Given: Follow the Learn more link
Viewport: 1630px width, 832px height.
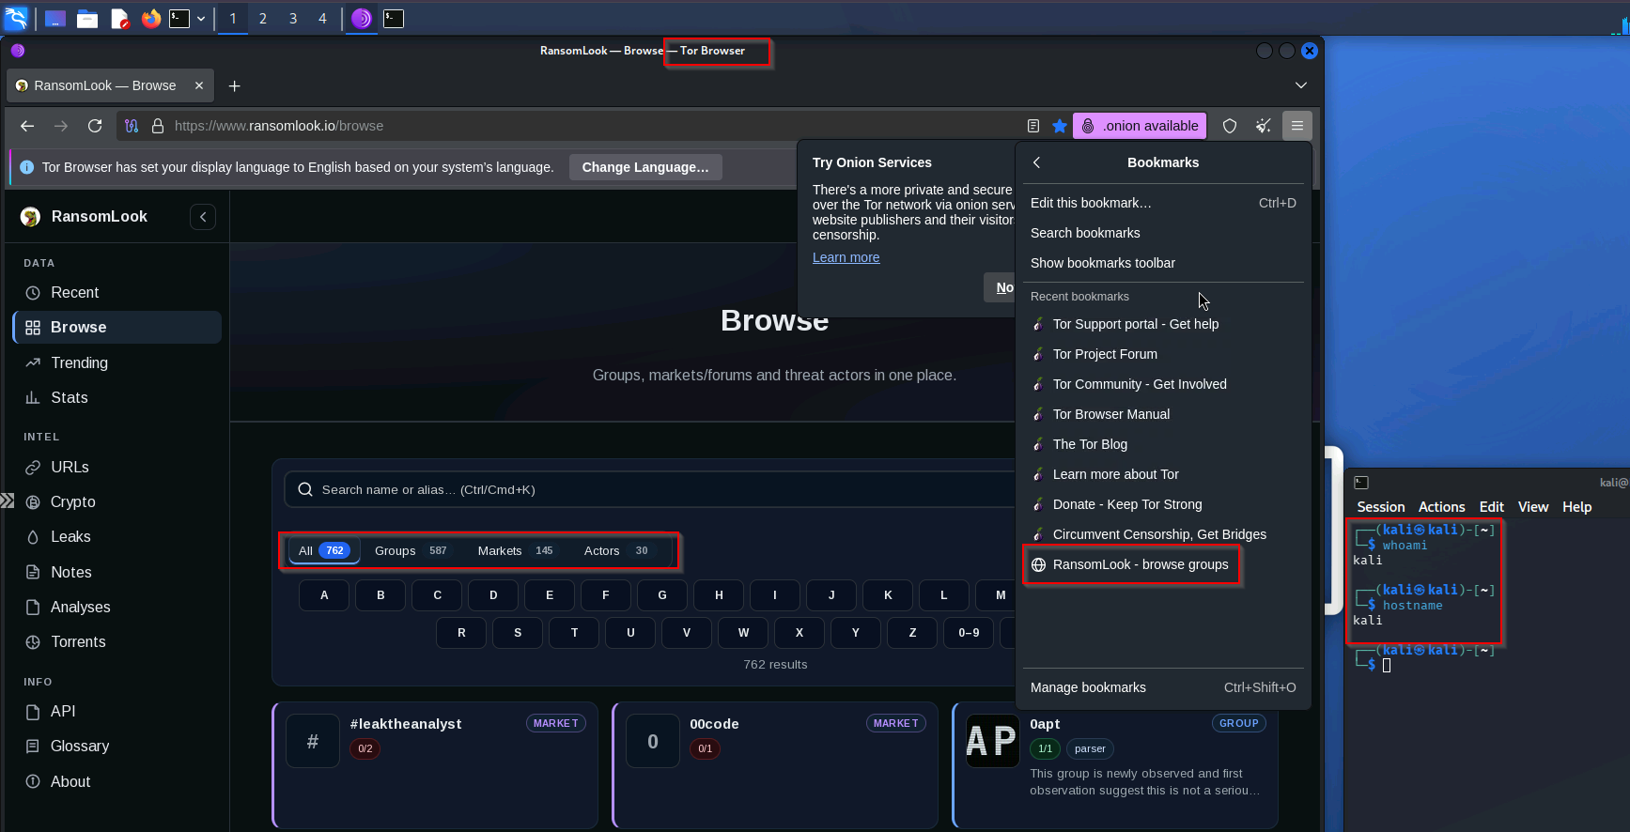Looking at the screenshot, I should (x=846, y=257).
